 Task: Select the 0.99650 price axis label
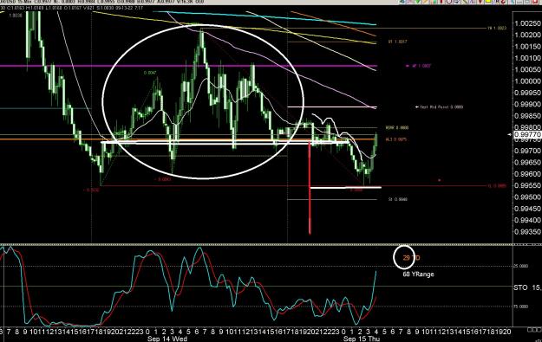point(528,162)
